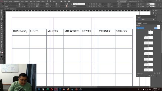Toggle All Caps text button
The image size is (162, 91).
point(30,4)
